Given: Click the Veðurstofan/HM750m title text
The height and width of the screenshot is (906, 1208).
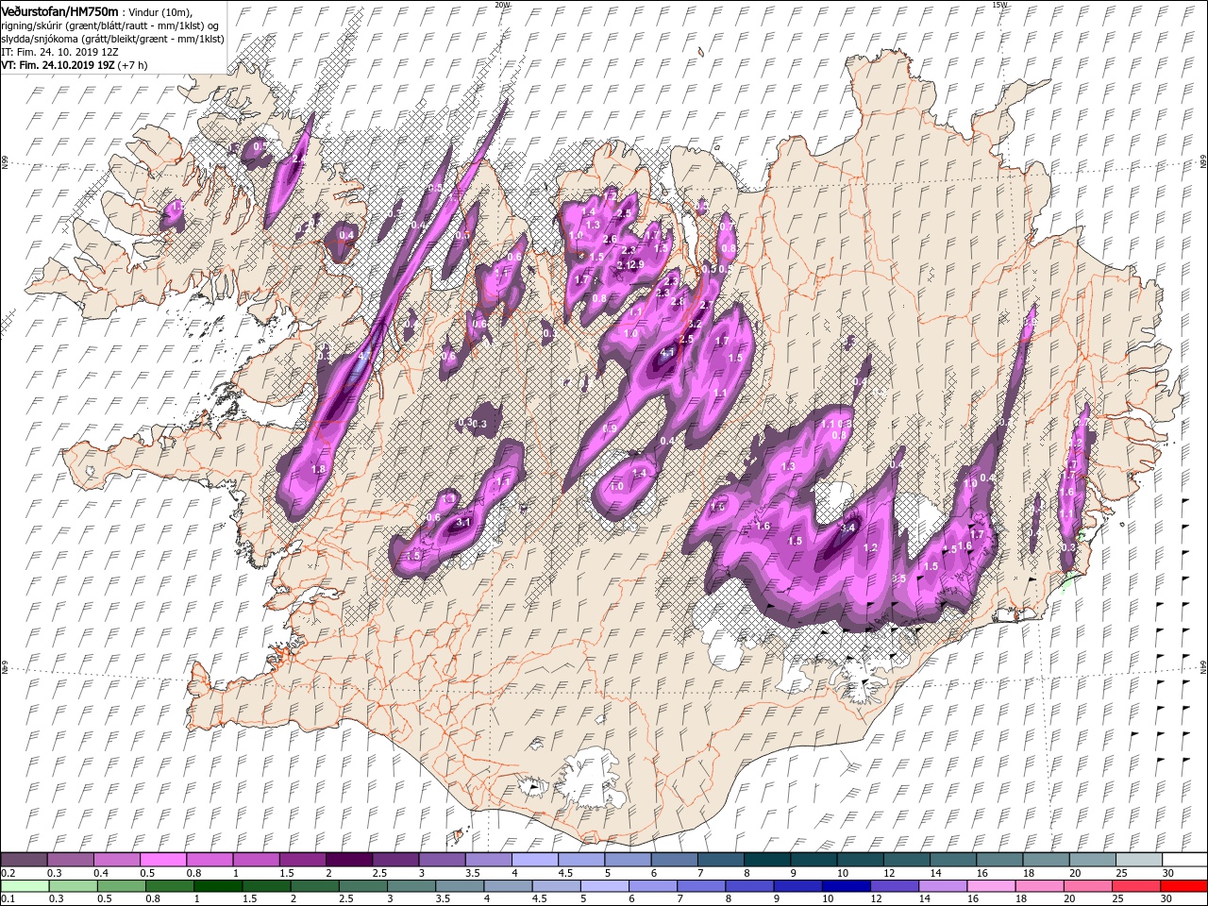Looking at the screenshot, I should pos(59,10).
